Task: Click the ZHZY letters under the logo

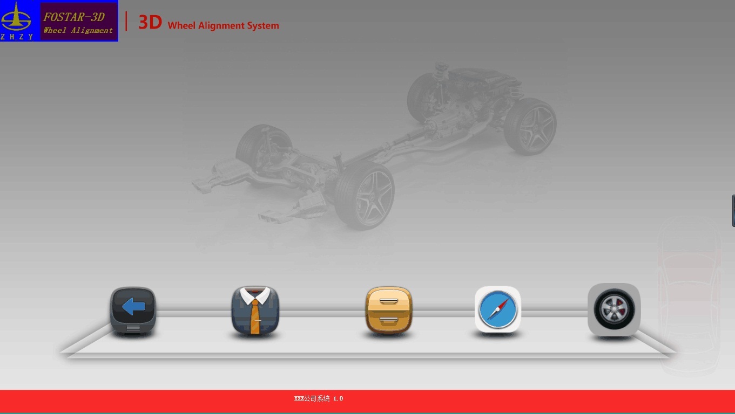Action: click(17, 37)
